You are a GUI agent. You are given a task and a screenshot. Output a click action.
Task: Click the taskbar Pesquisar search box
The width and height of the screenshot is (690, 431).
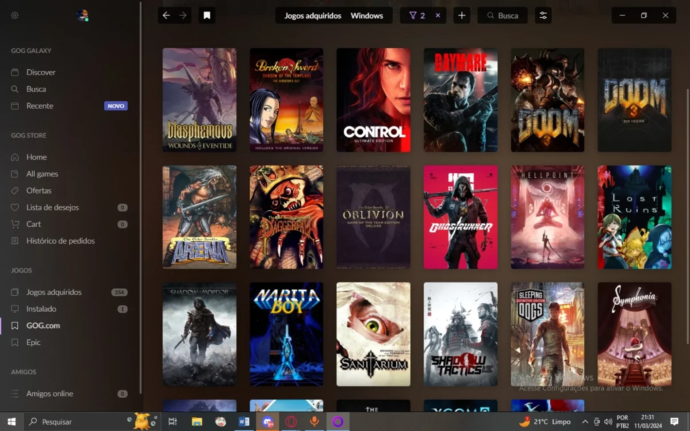pyautogui.click(x=92, y=422)
